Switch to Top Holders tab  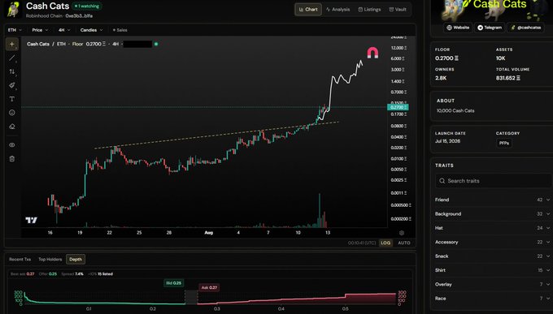[50, 260]
